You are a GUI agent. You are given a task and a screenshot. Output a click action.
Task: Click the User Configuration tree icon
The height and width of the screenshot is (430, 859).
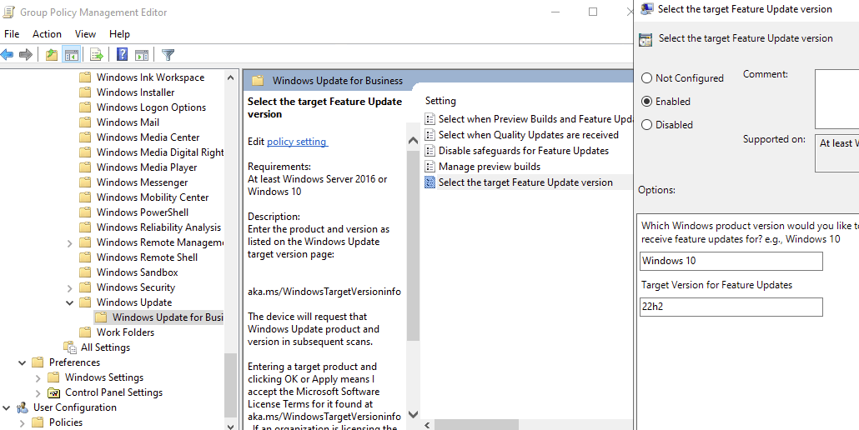[x=23, y=407]
